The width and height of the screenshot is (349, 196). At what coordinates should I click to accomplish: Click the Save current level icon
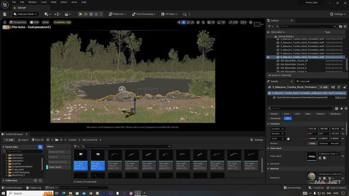pyautogui.click(x=5, y=14)
